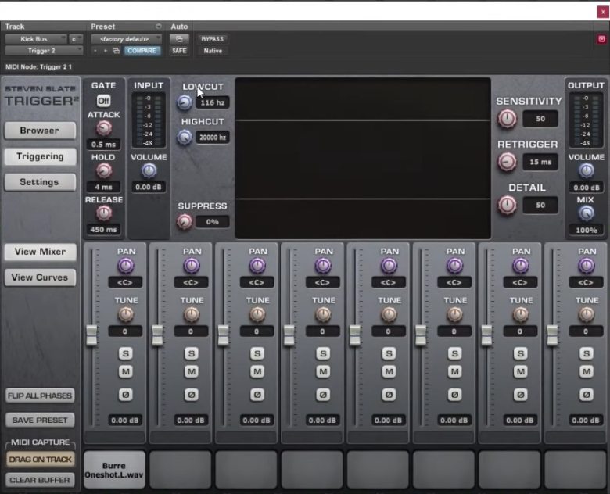The image size is (610, 494).
Task: Click the empty second sample slot
Action: click(180, 470)
